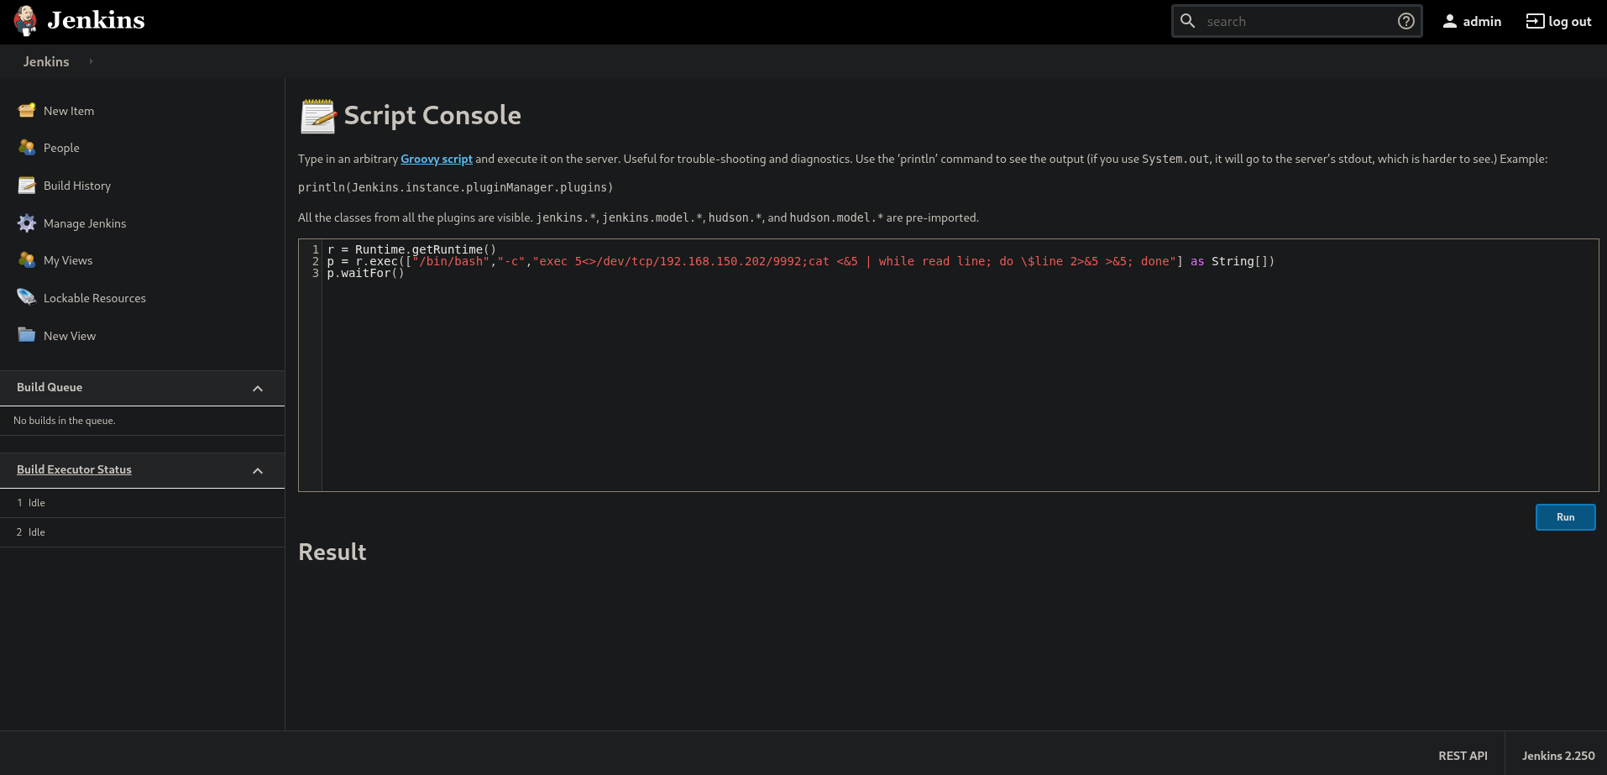Click the 'No builds in the queue.' text
Image resolution: width=1607 pixels, height=775 pixels.
[x=65, y=421]
